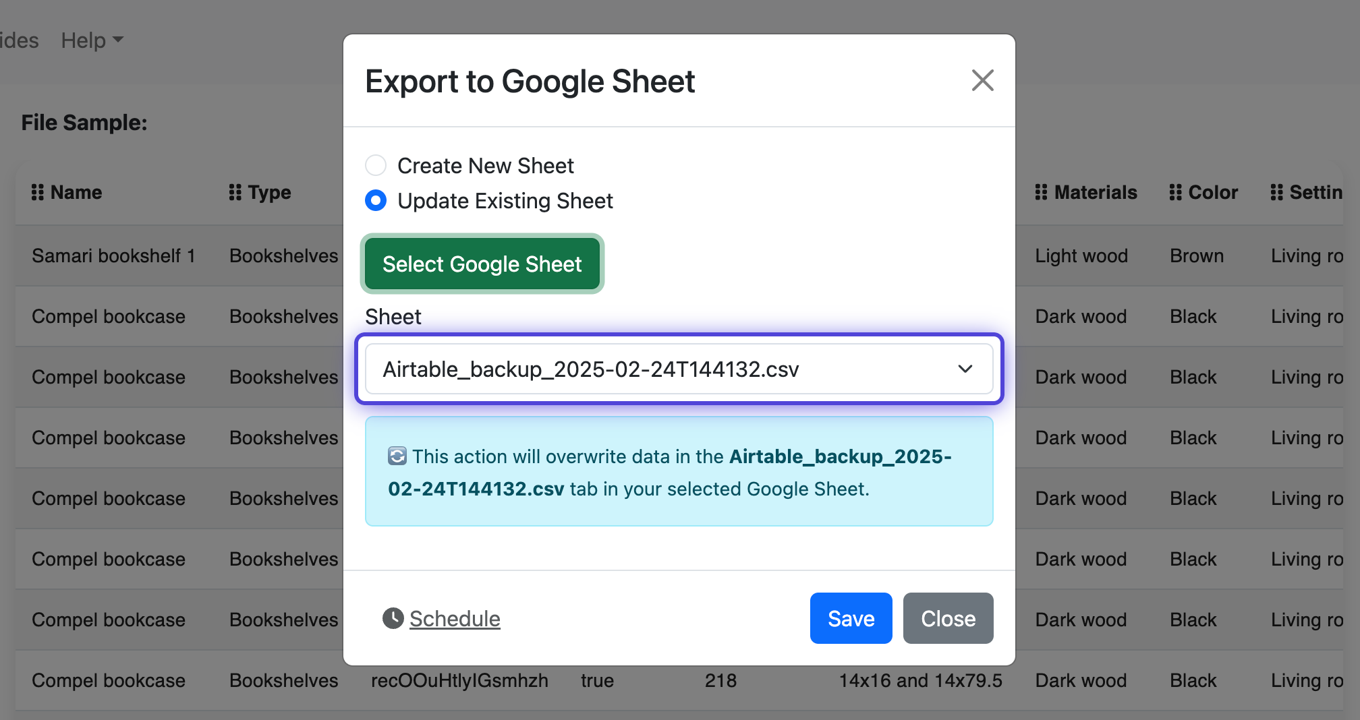Click the Light wood cell
The height and width of the screenshot is (720, 1360).
(x=1081, y=256)
